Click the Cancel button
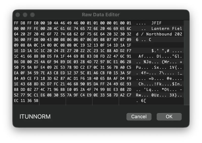The image size is (202, 143). tap(139, 117)
